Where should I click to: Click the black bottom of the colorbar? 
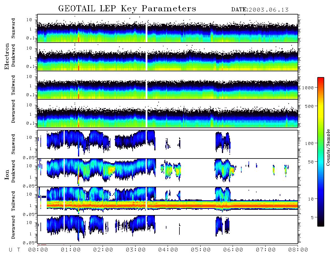point(321,223)
